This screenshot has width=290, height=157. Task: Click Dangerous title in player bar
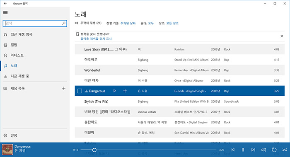click(x=22, y=147)
